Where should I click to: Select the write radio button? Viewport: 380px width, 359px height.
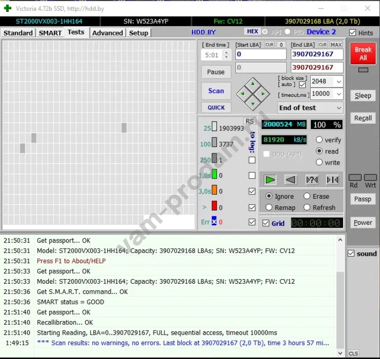[319, 162]
